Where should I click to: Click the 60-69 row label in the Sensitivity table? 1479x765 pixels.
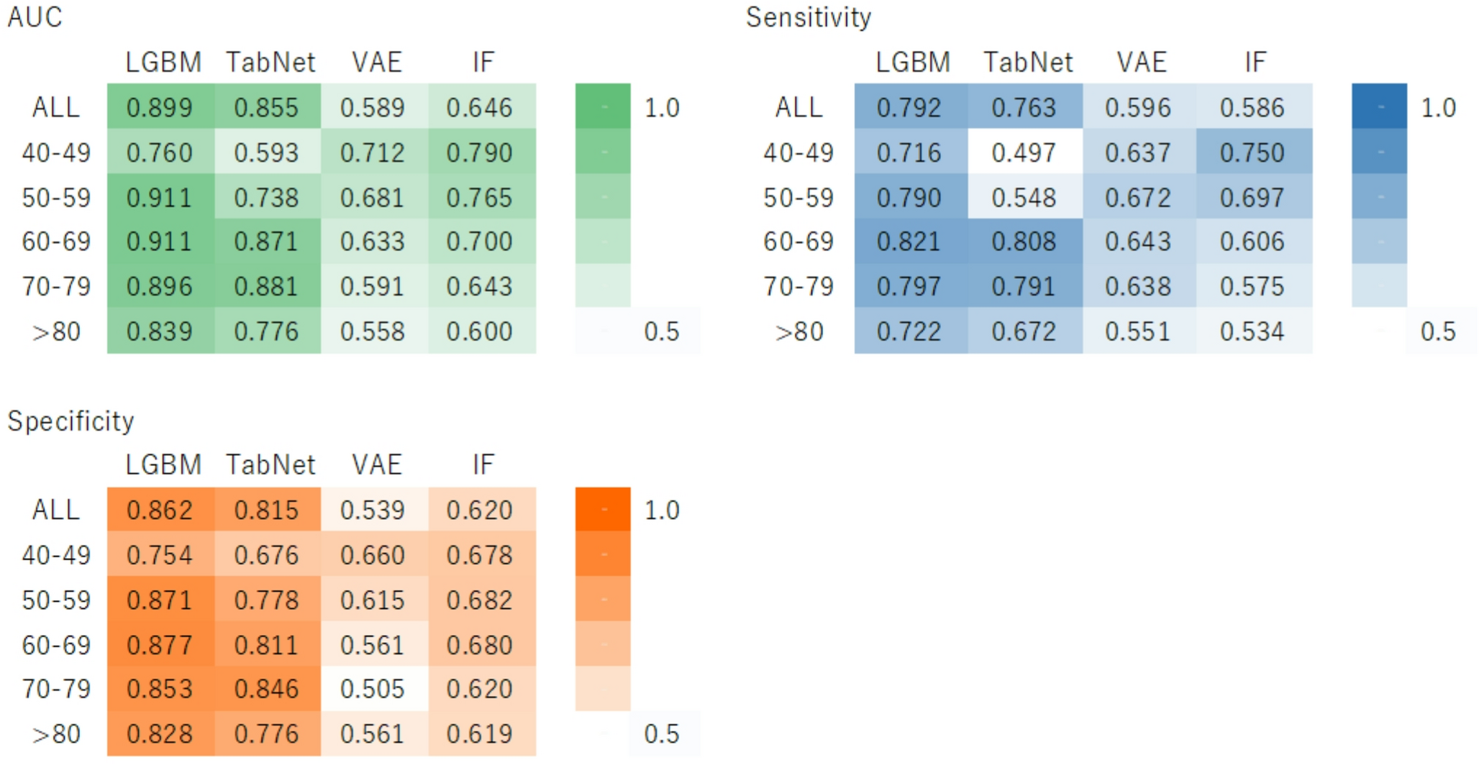(798, 242)
